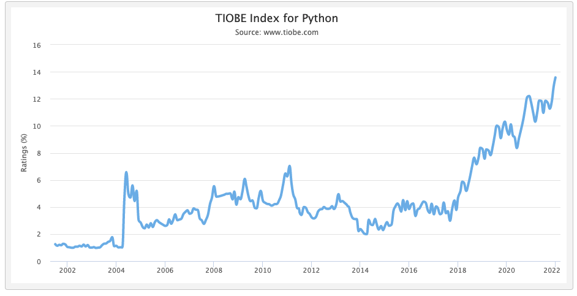The height and width of the screenshot is (296, 577).
Task: Click the x-axis label 2004
Action: click(x=116, y=270)
